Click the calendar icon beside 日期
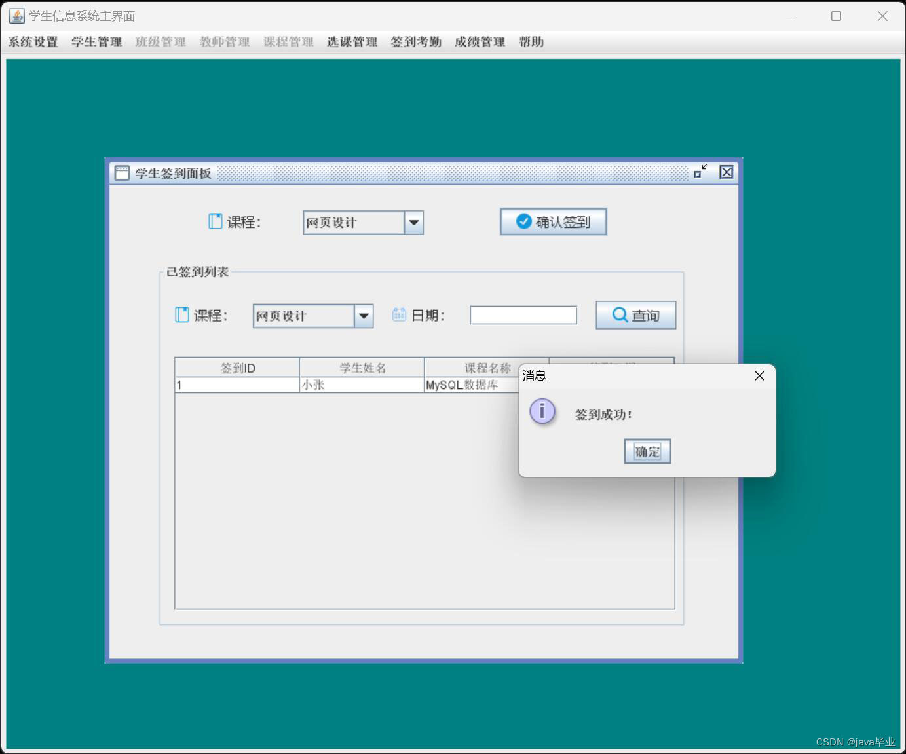This screenshot has width=906, height=754. [x=399, y=315]
